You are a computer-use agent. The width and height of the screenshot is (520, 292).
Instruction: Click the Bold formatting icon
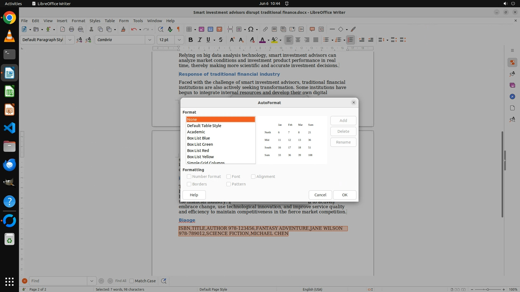[190, 40]
